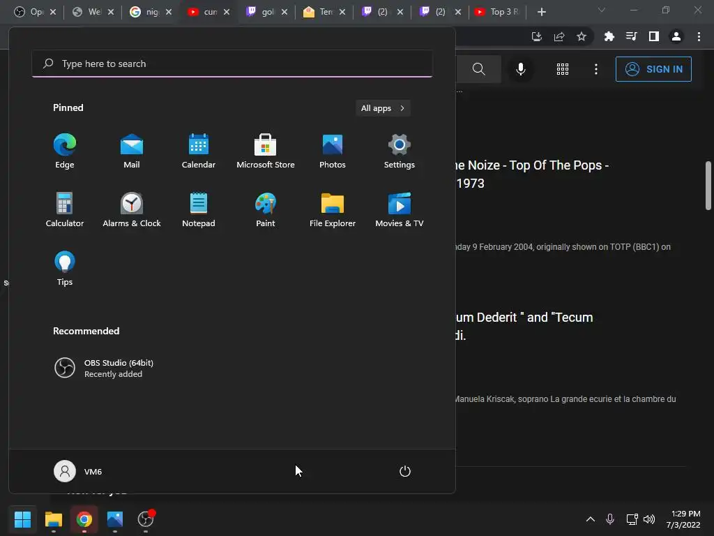Open network status in system tray

(632, 519)
